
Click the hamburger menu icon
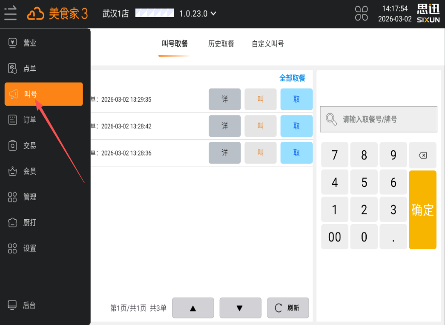11,13
